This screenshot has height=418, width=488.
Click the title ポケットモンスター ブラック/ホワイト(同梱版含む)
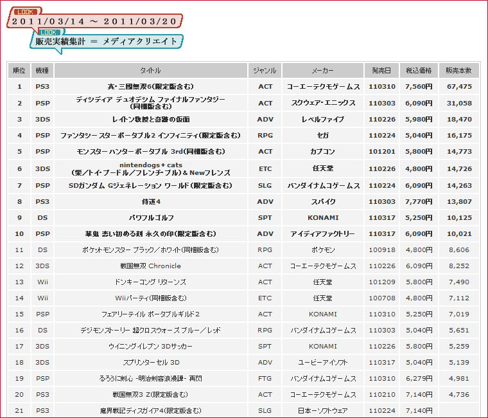click(x=151, y=250)
